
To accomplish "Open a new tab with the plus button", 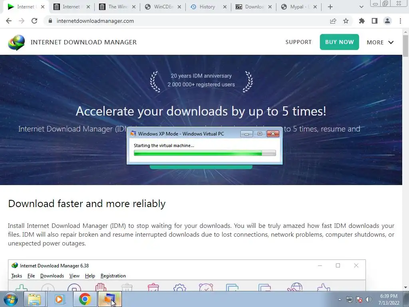I will click(330, 7).
